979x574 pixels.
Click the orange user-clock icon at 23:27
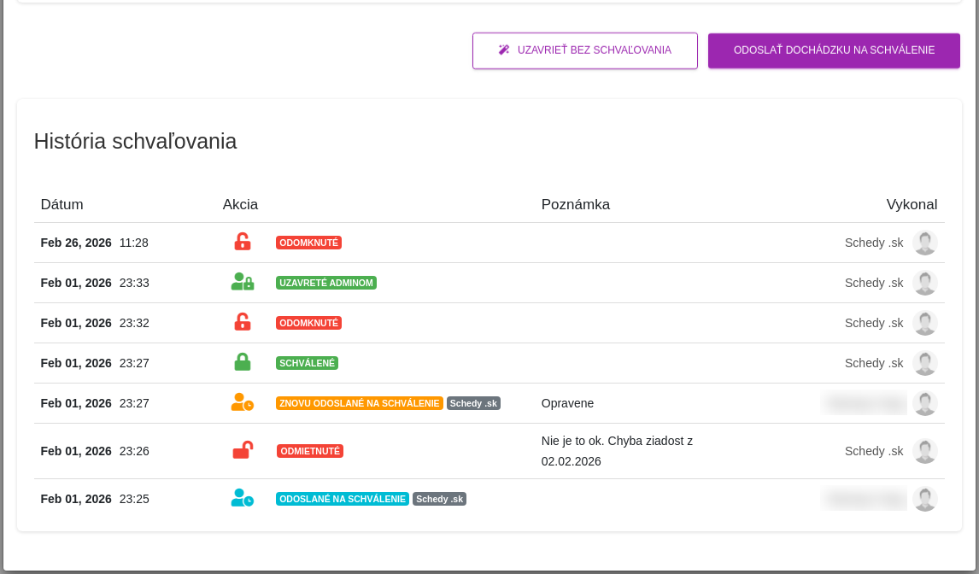pyautogui.click(x=243, y=402)
